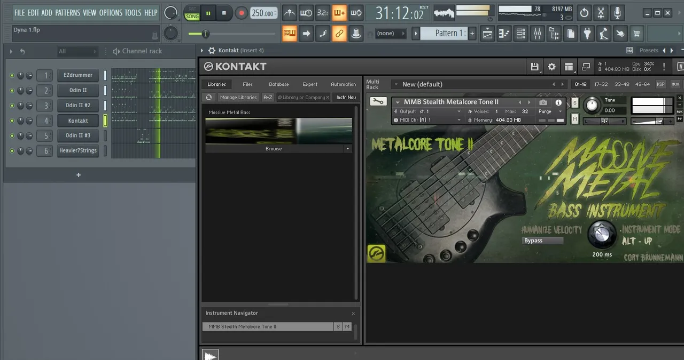The image size is (684, 360).
Task: Open the Purge dropdown
Action: 550,111
